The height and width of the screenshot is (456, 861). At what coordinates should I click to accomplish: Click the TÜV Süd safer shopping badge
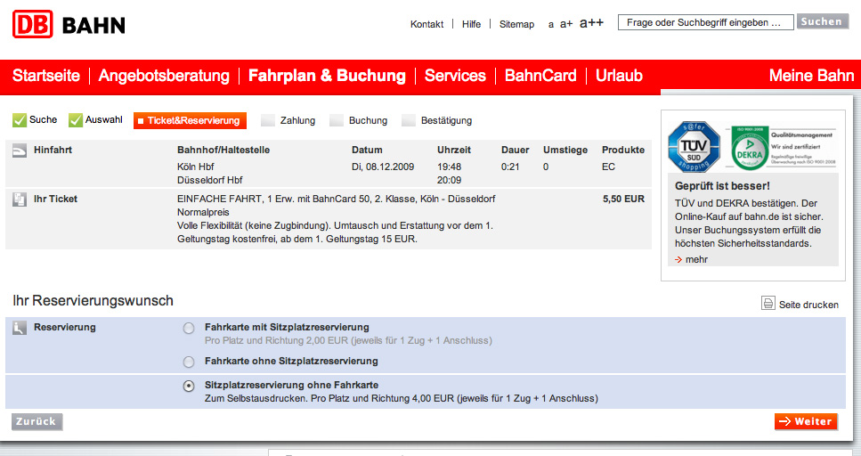point(694,147)
